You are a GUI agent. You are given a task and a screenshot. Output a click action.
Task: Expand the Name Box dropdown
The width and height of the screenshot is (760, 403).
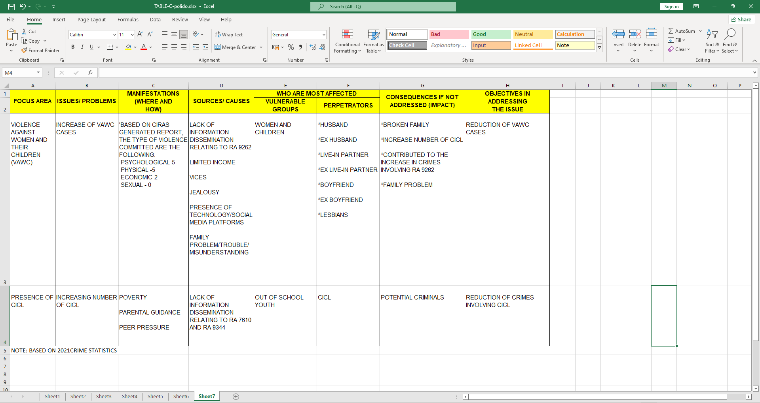click(x=38, y=73)
